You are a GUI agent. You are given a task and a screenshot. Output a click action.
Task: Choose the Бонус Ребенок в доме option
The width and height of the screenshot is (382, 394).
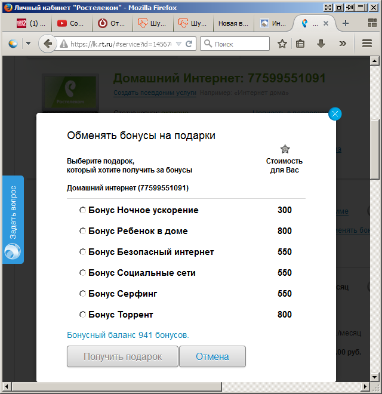83,231
